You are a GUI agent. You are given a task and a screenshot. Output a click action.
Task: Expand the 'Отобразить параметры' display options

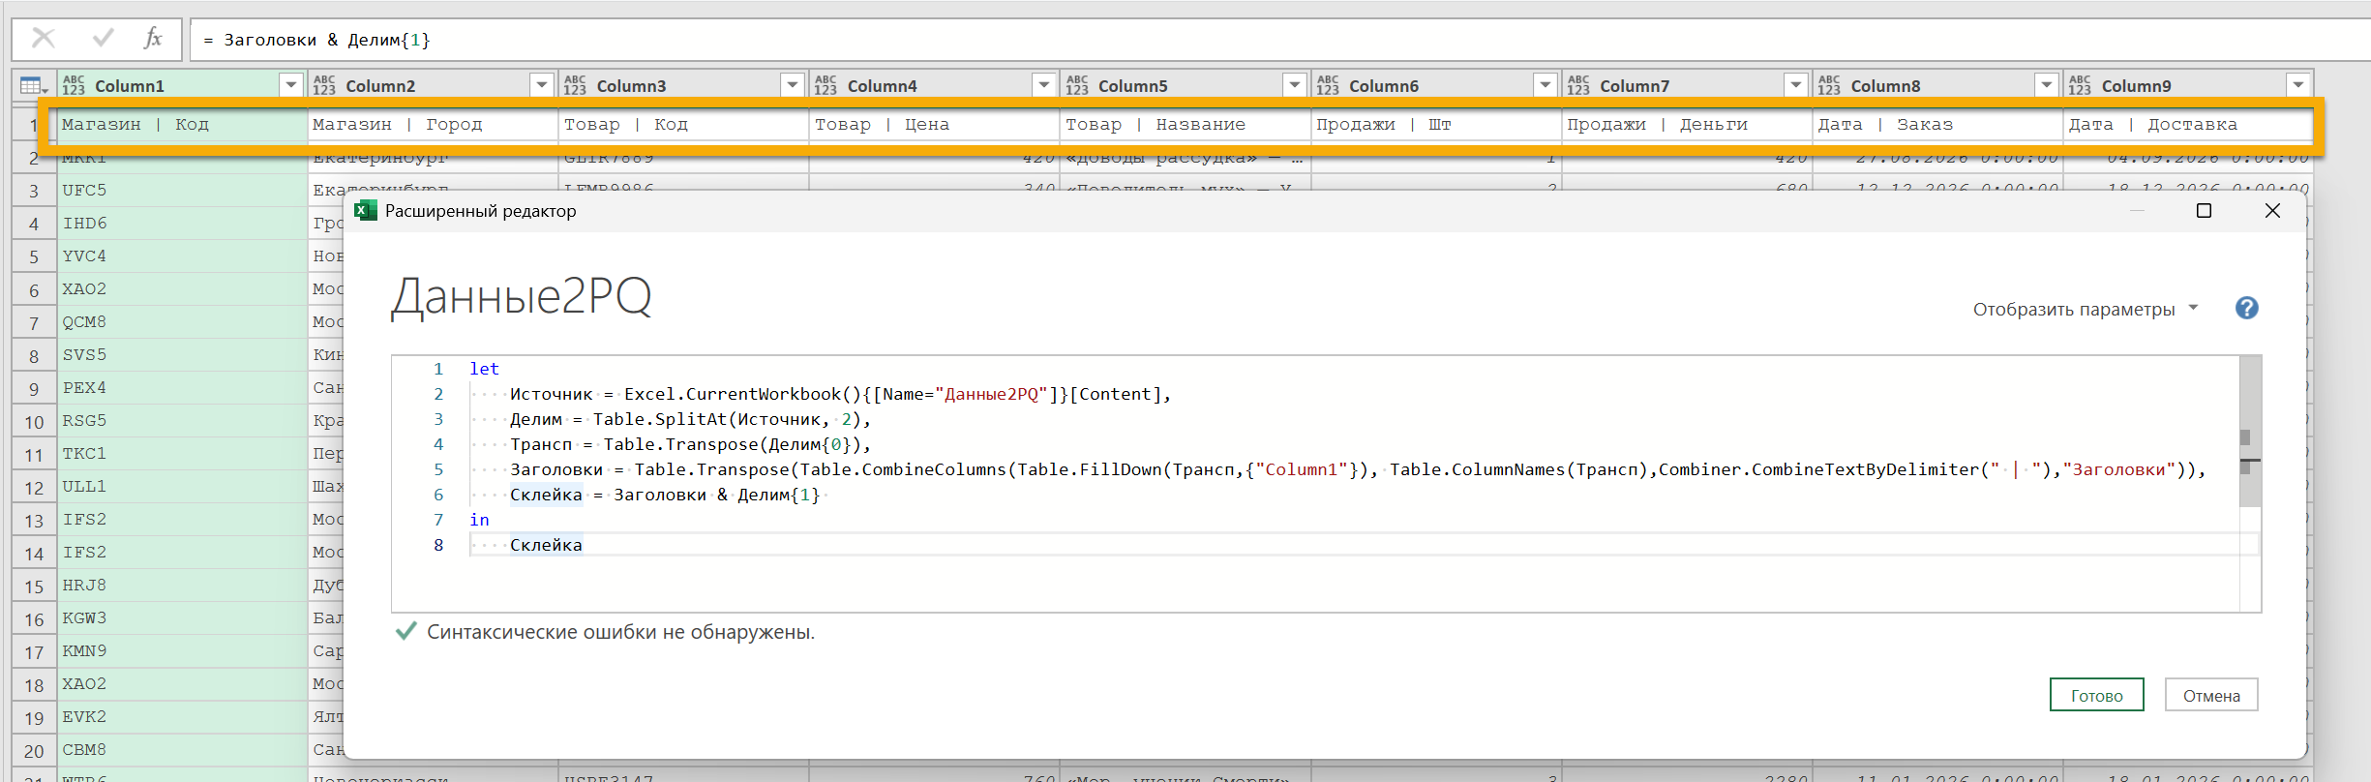(x=2086, y=309)
